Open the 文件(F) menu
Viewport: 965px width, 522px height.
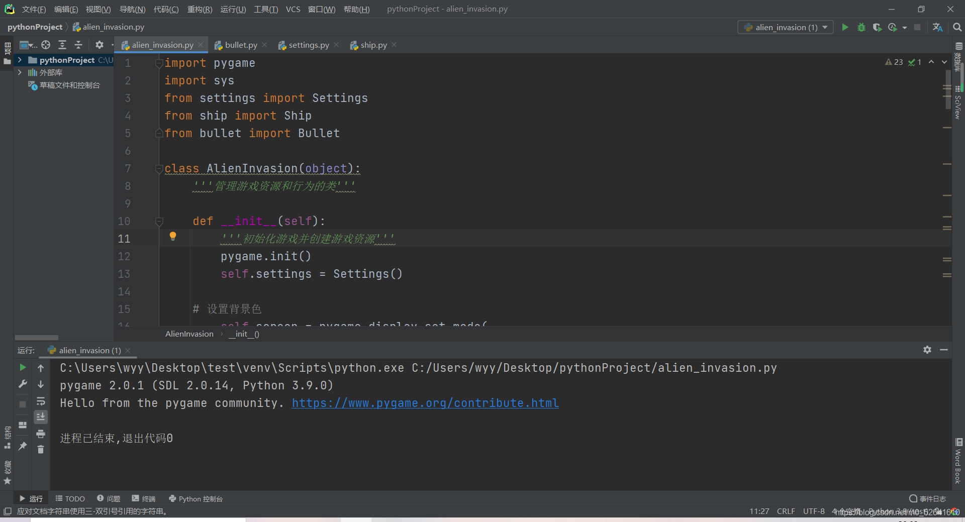34,9
